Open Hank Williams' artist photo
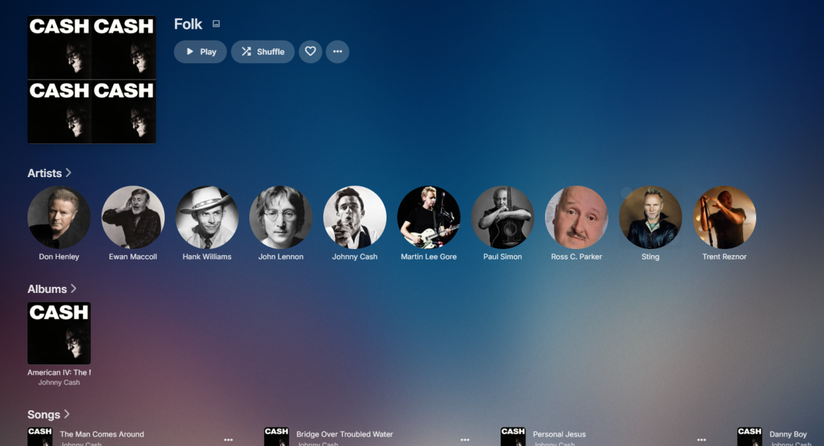Image resolution: width=824 pixels, height=446 pixels. coord(207,217)
